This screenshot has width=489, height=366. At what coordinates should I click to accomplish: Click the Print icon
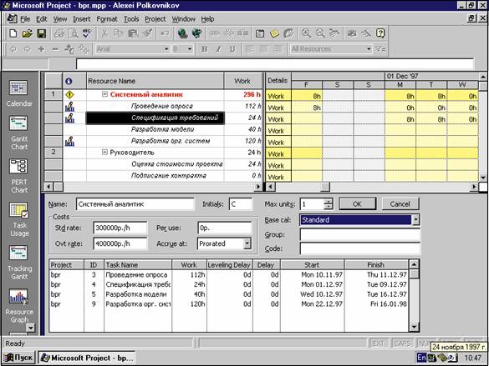pos(59,33)
